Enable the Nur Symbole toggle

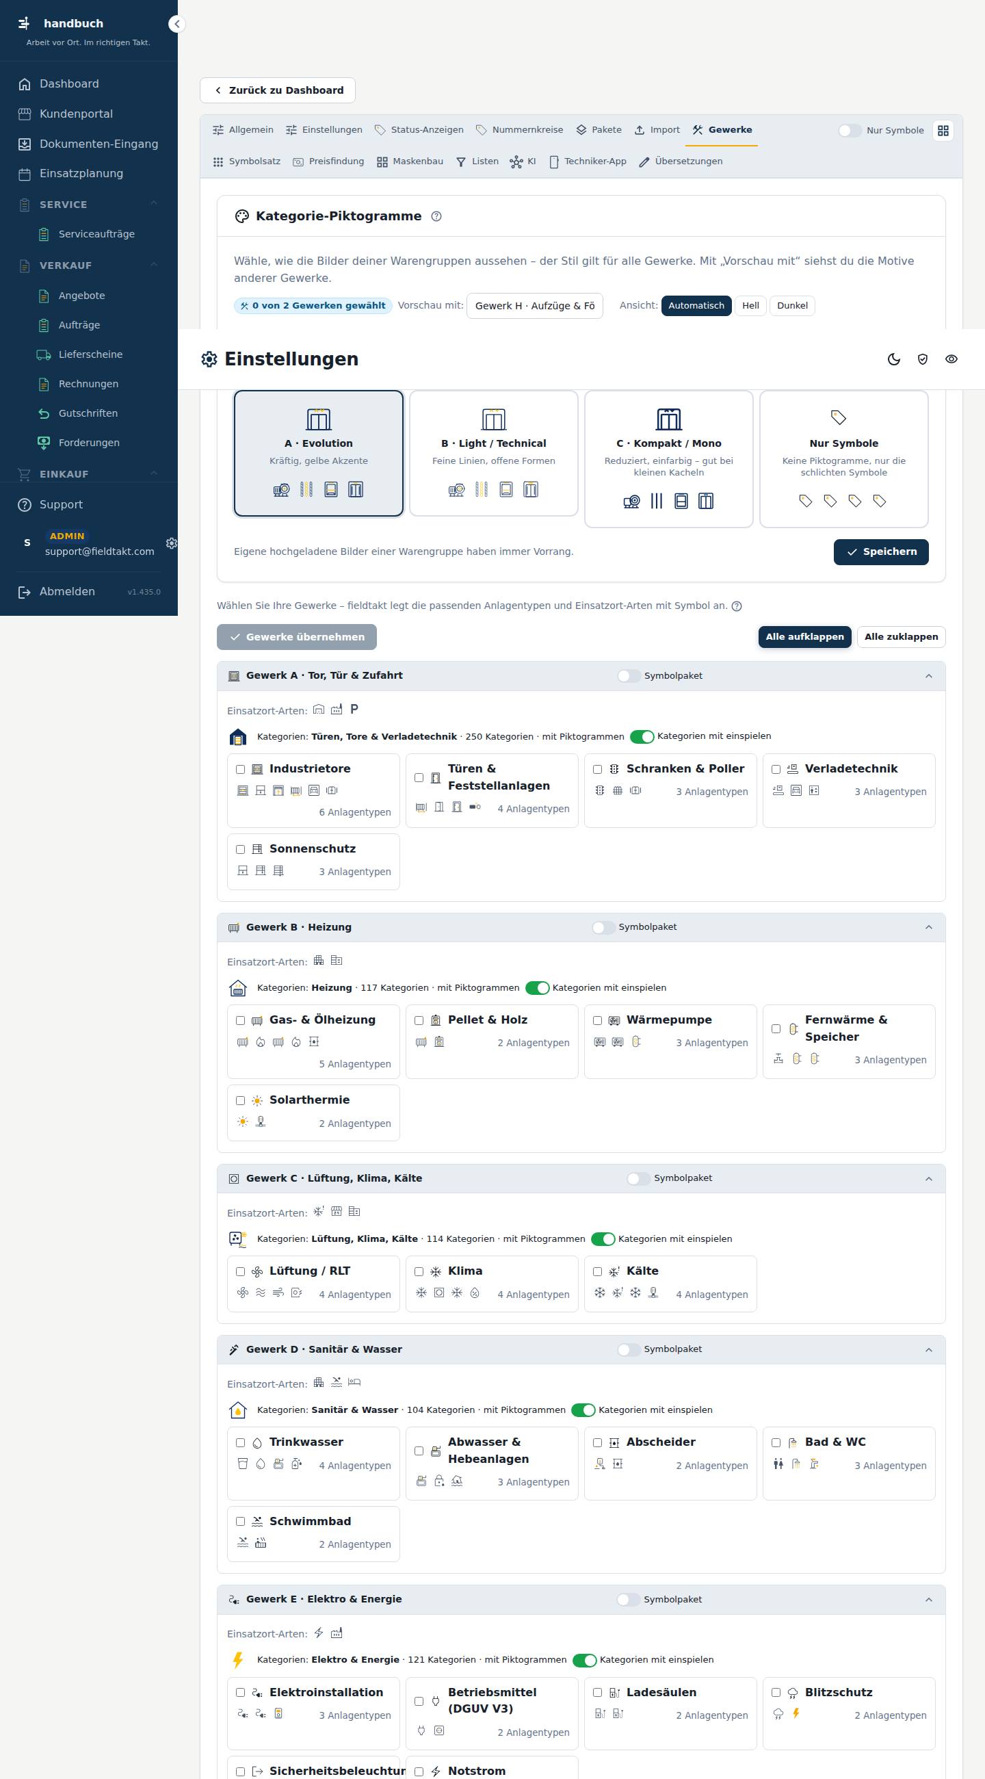(849, 131)
